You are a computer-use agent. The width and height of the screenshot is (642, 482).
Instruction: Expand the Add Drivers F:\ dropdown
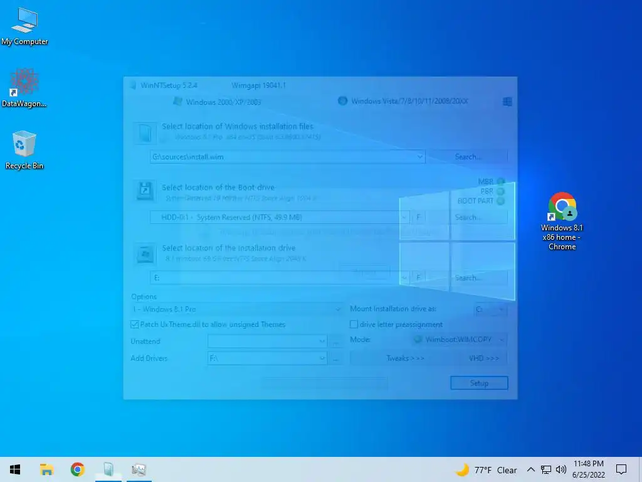[x=322, y=358]
